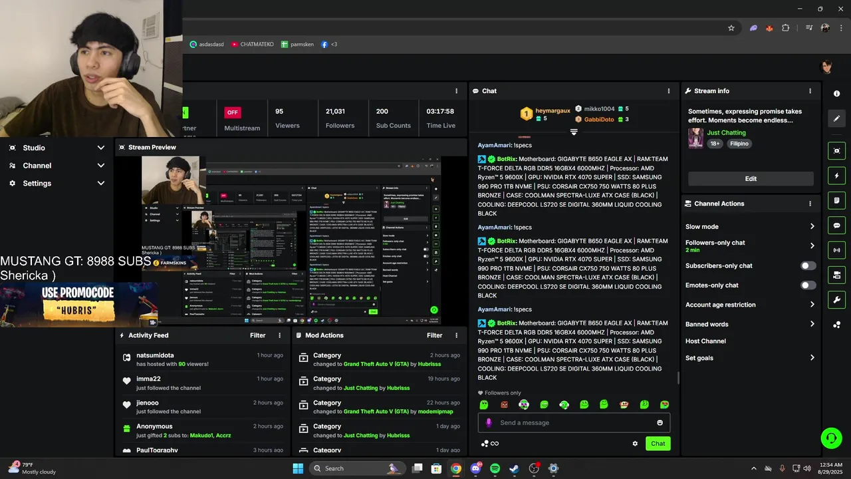Image resolution: width=851 pixels, height=479 pixels.
Task: Click the purple microphone icon in chat input
Action: 489,422
